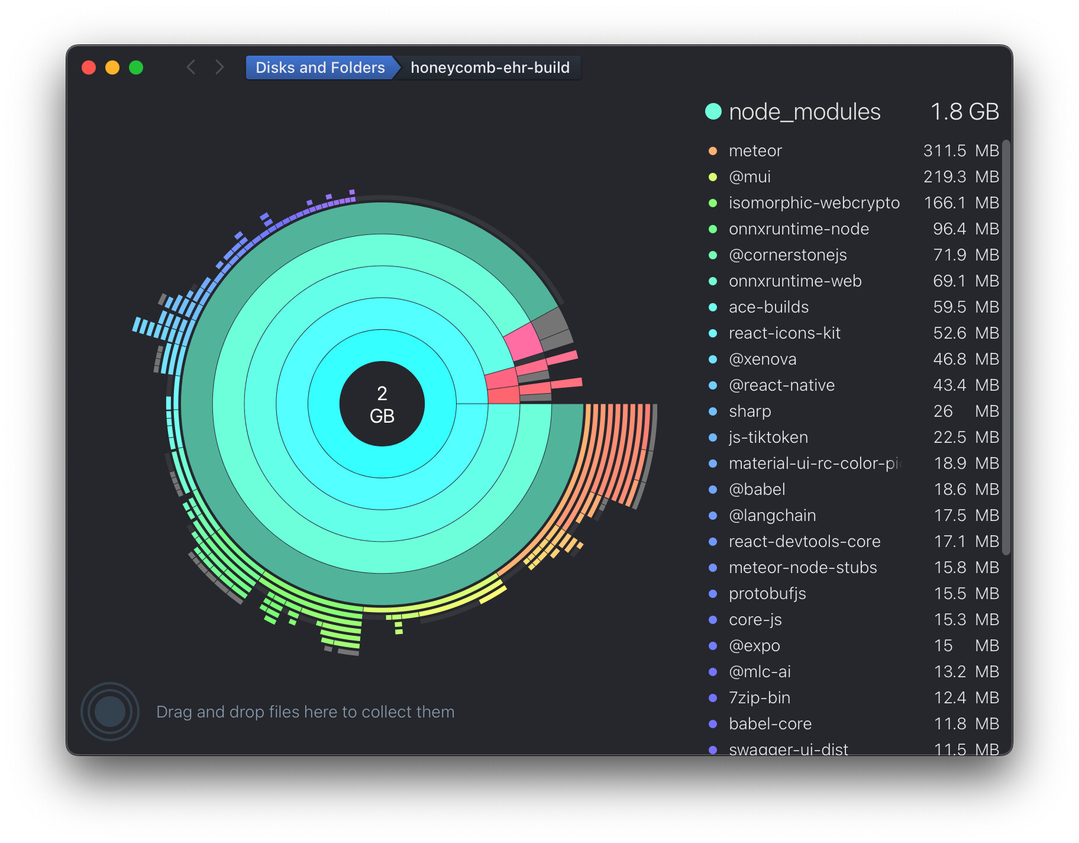Click the 2 GB center of sunburst
This screenshot has width=1079, height=843.
point(382,404)
